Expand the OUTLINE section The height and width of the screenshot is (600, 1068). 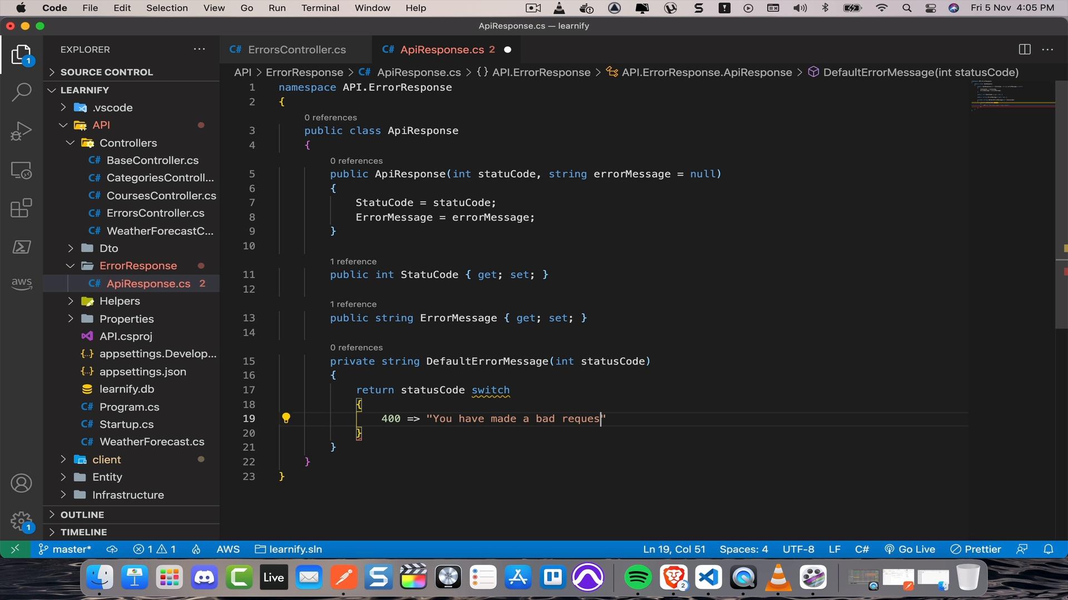pos(131,514)
